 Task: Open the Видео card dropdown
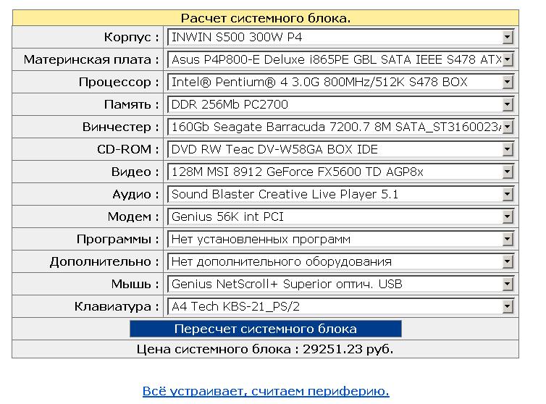click(340, 172)
